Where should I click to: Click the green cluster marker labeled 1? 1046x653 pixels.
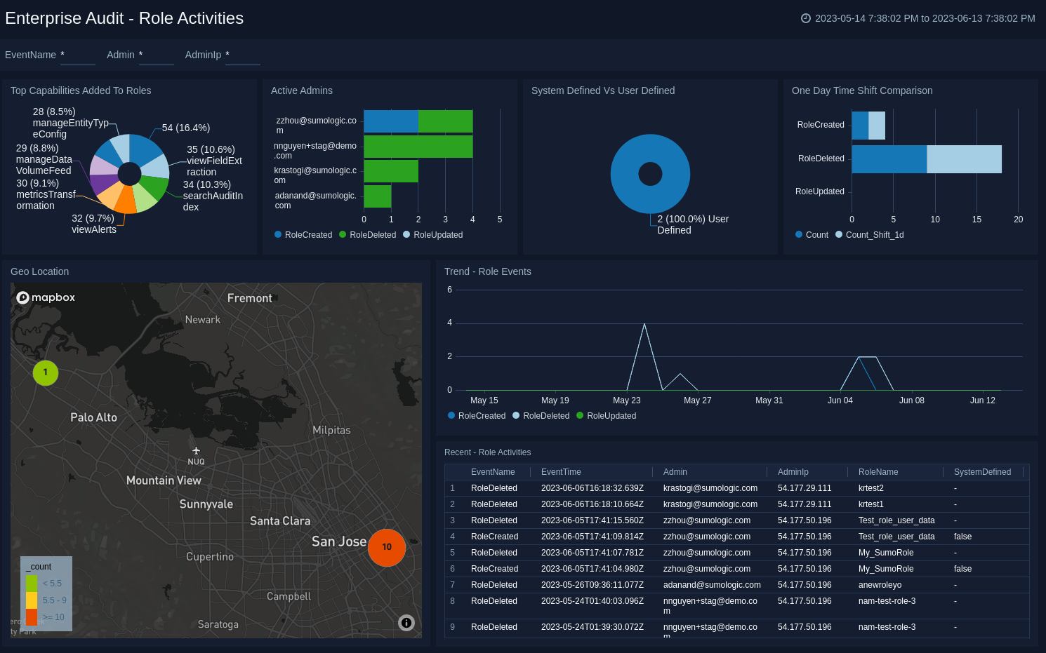click(x=46, y=372)
